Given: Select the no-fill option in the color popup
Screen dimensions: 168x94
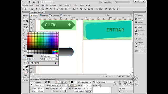Looking at the screenshot, I should pyautogui.click(x=29, y=63).
